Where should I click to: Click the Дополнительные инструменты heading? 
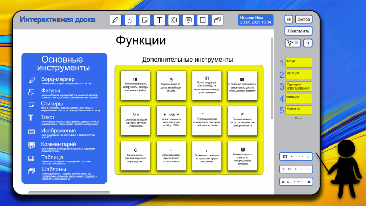(188, 60)
